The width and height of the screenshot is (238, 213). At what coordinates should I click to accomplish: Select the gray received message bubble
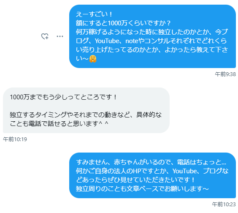(86, 110)
